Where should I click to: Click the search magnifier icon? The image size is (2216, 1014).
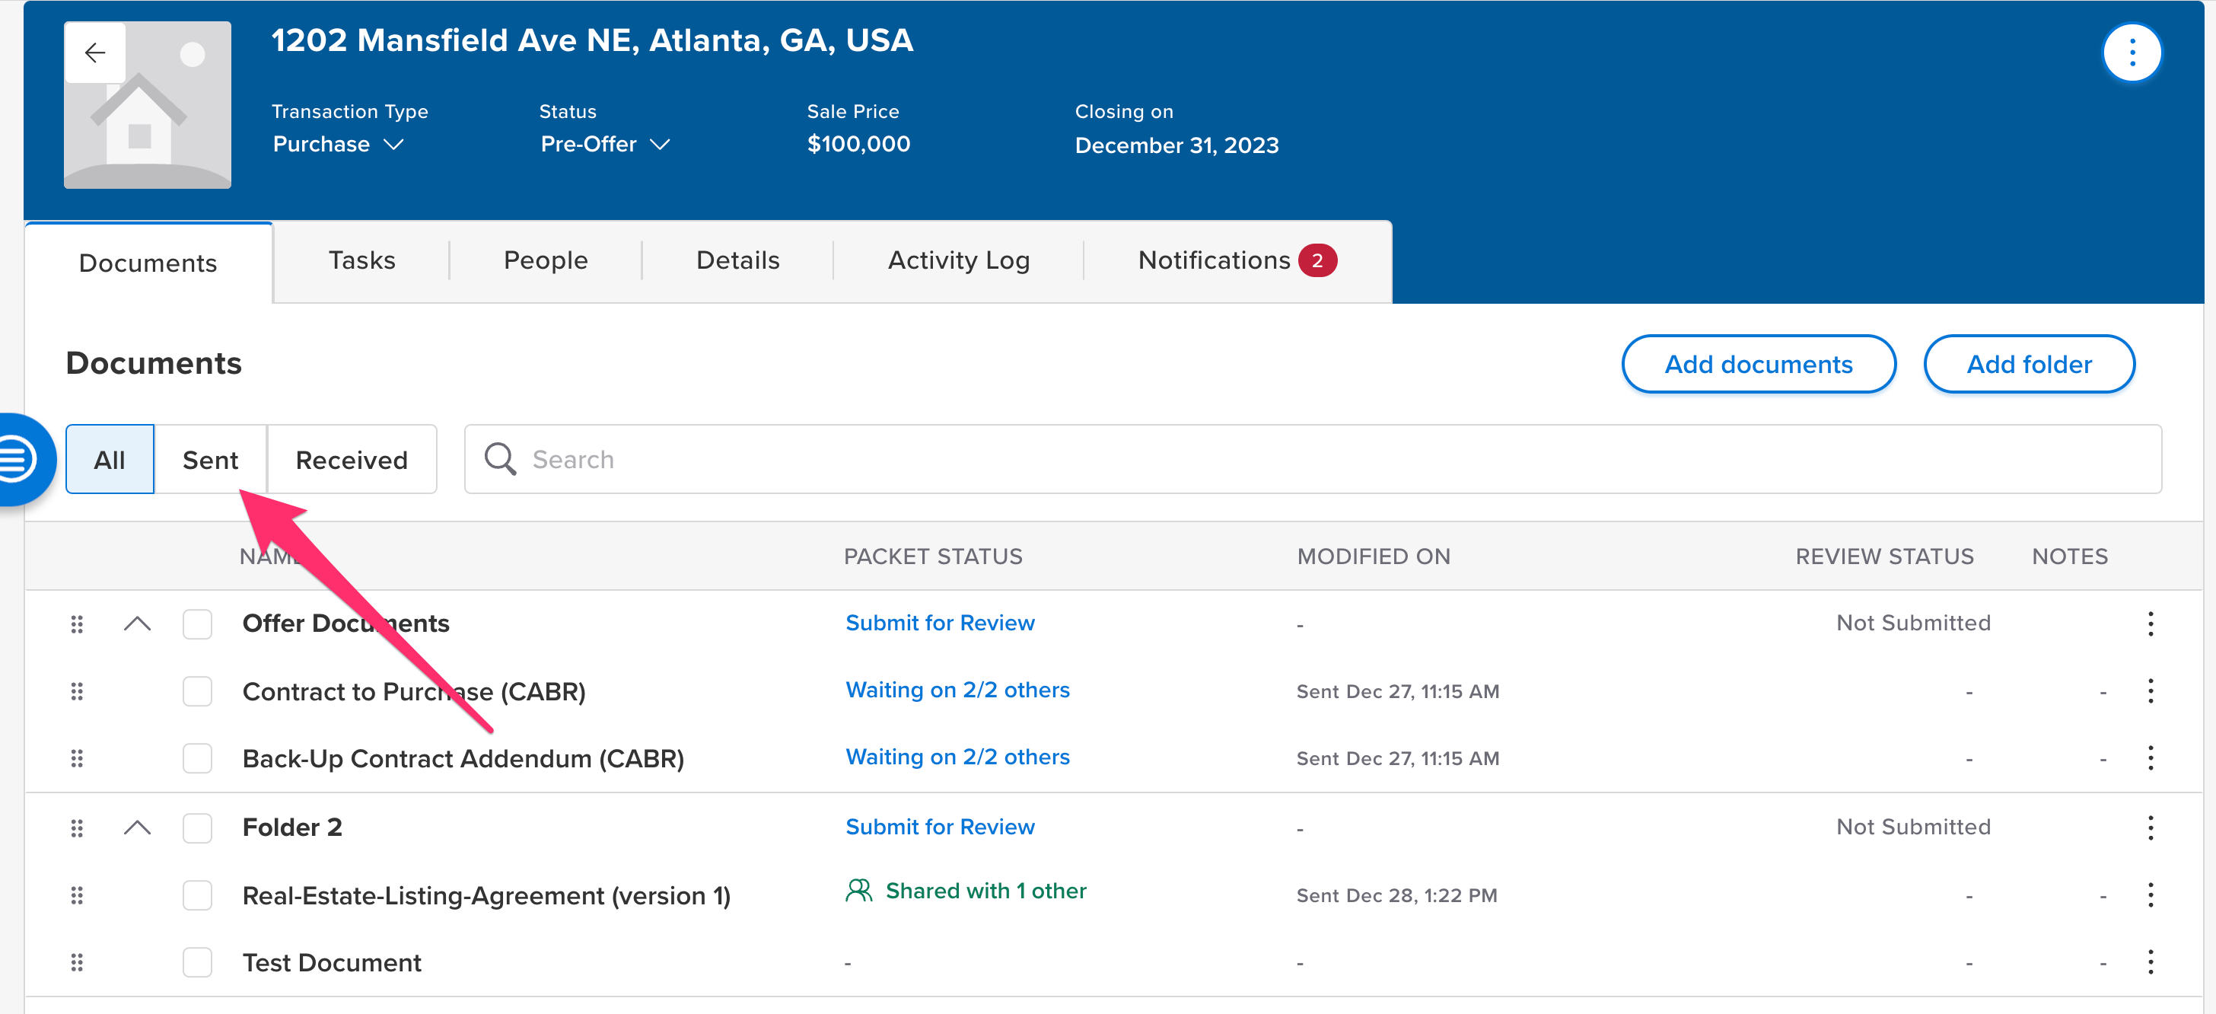tap(500, 459)
